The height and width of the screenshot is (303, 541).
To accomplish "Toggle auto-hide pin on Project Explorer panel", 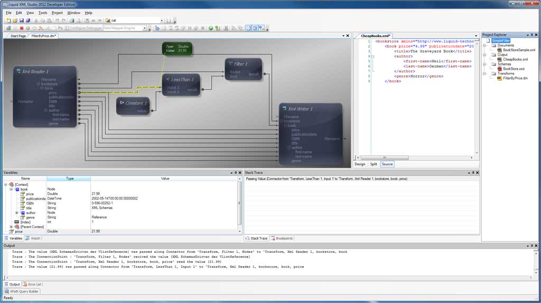I will click(531, 35).
